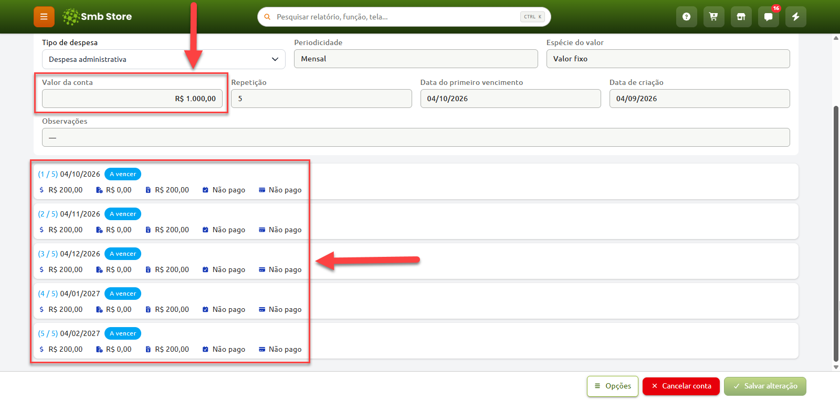Click the Data de criação field

700,99
